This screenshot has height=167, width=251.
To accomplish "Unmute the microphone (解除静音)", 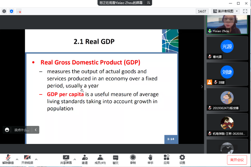I will pyautogui.click(x=8, y=158).
